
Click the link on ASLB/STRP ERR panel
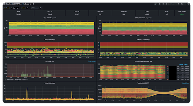click(92, 61)
